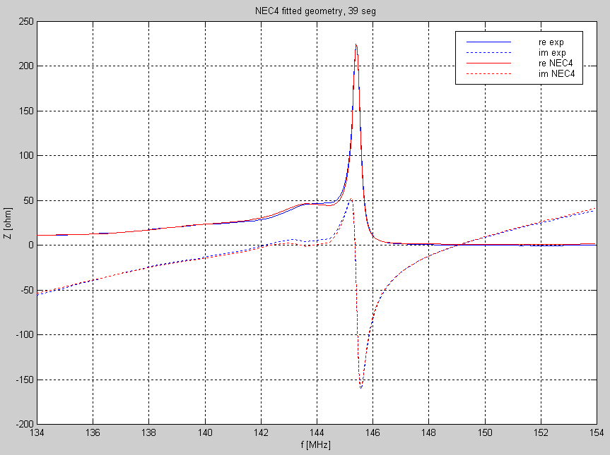The height and width of the screenshot is (455, 610).
Task: Click the y-axis tick label -50
Action: coord(28,290)
